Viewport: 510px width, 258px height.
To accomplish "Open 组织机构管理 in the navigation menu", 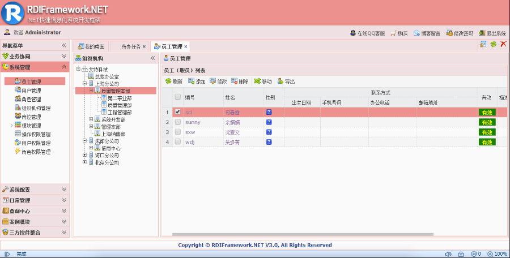I will 32,108.
